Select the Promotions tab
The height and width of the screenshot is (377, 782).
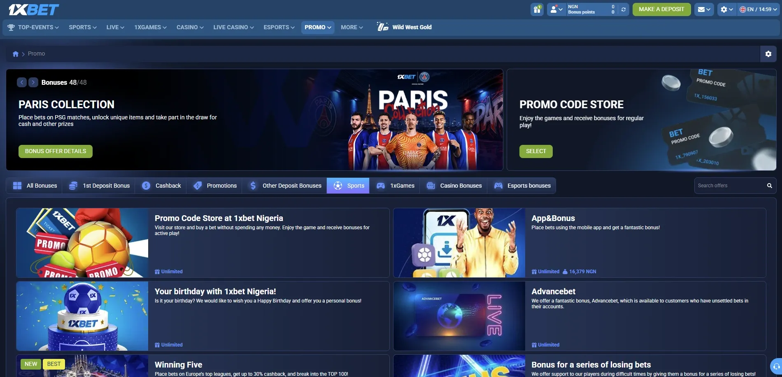(214, 186)
